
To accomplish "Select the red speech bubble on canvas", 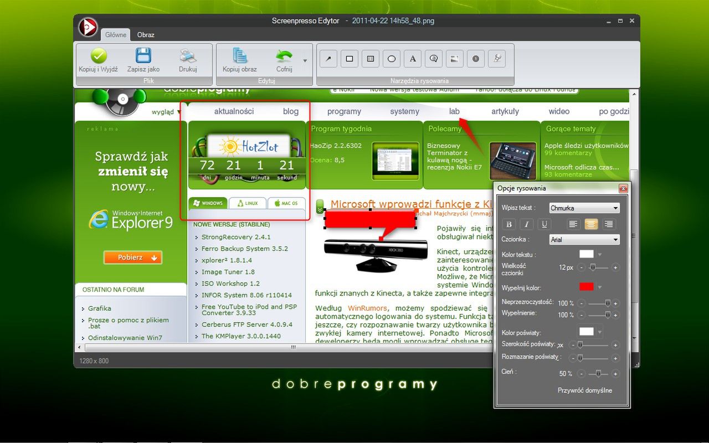I will tap(370, 219).
